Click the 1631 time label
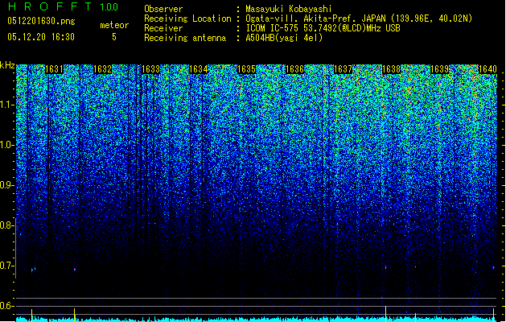This screenshot has height=322, width=506. point(54,69)
